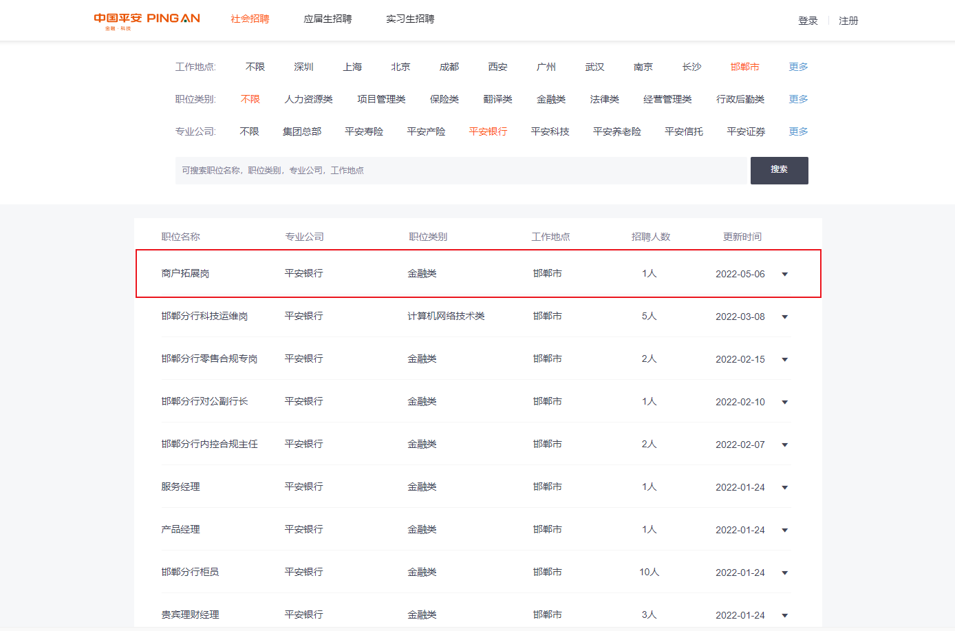Filter company by 平安信托
The height and width of the screenshot is (631, 955).
[x=684, y=131]
